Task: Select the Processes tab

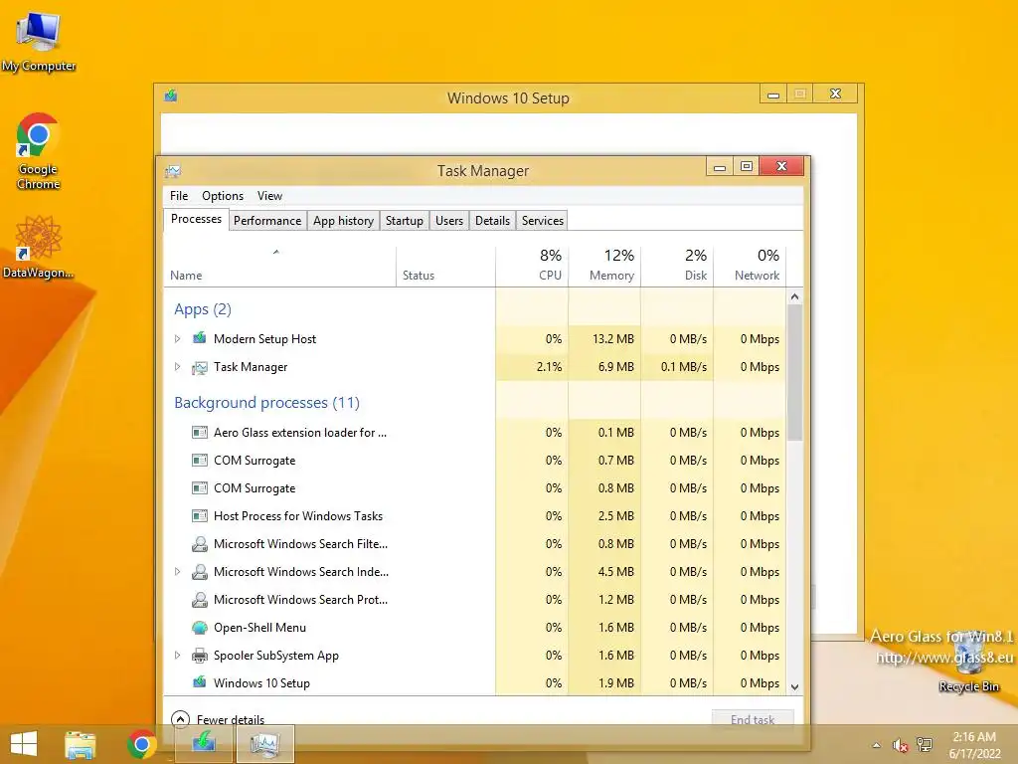Action: click(x=196, y=219)
